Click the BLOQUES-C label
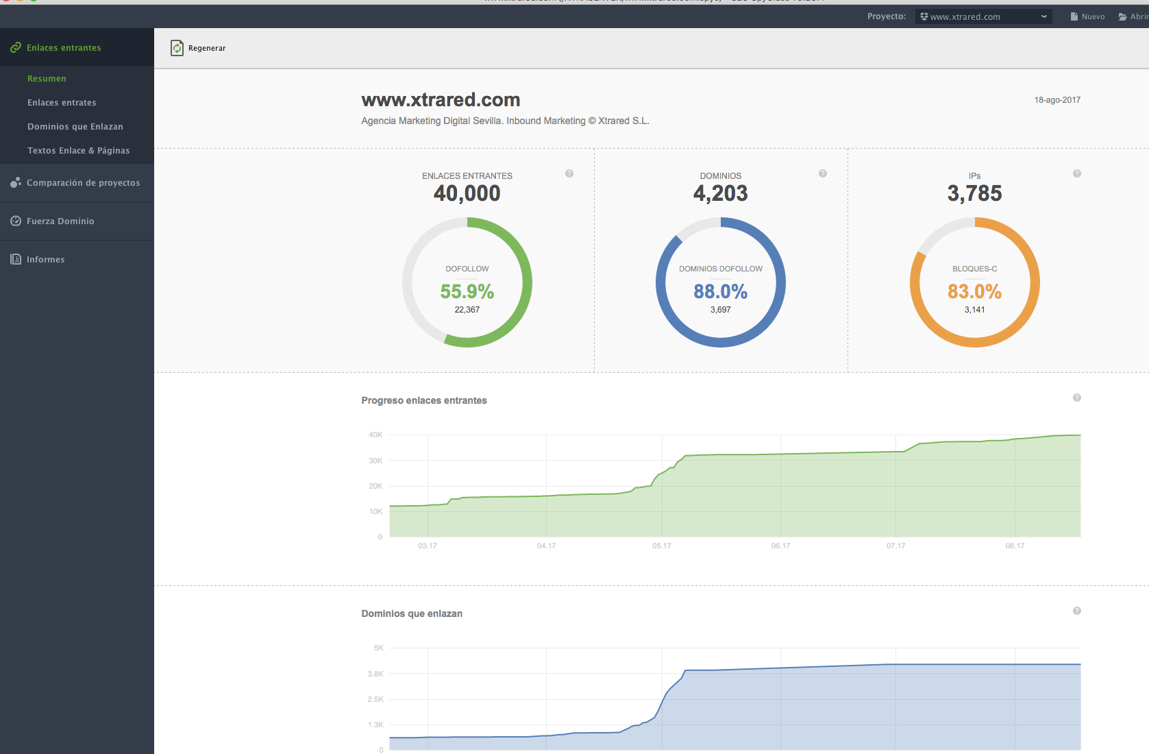The height and width of the screenshot is (754, 1149). point(975,269)
